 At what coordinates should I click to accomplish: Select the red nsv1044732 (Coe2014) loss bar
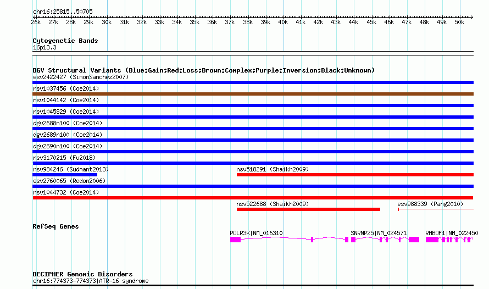253,198
